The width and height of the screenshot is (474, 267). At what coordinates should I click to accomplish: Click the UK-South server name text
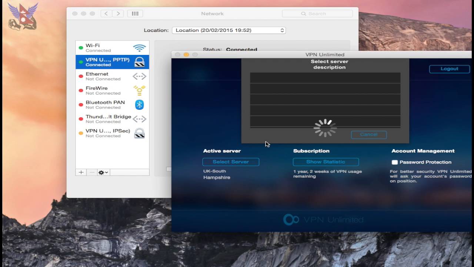(214, 171)
